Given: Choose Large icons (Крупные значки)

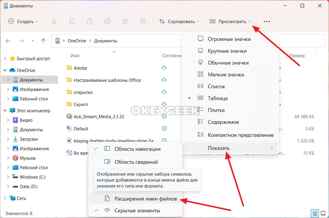Looking at the screenshot, I should click(x=230, y=51).
